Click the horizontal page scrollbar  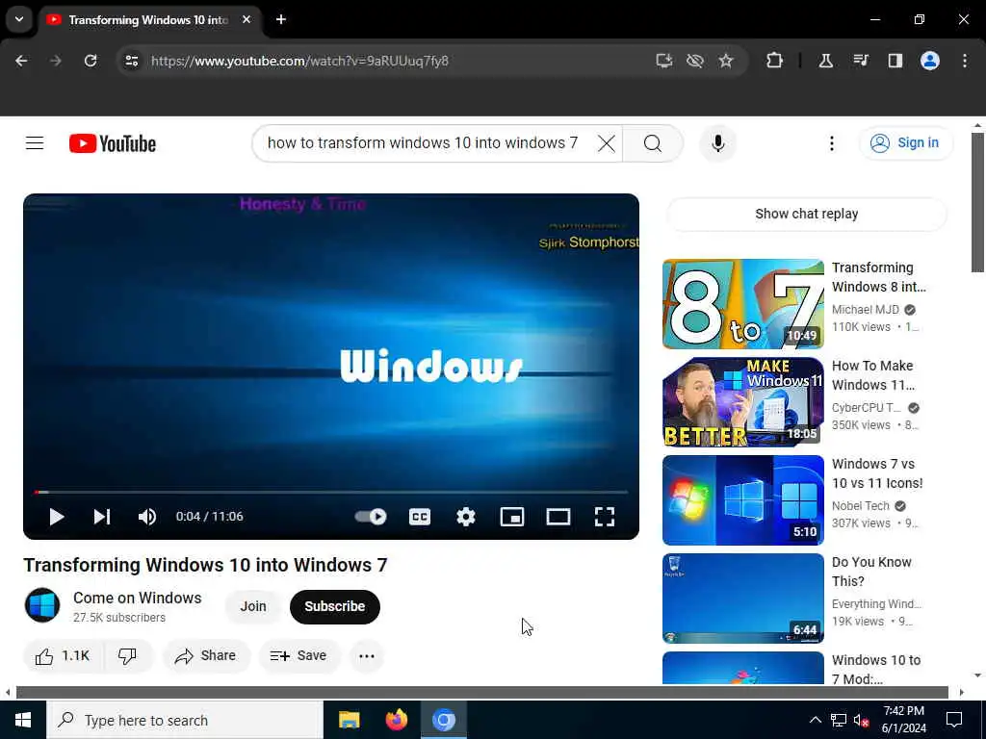coord(481,693)
